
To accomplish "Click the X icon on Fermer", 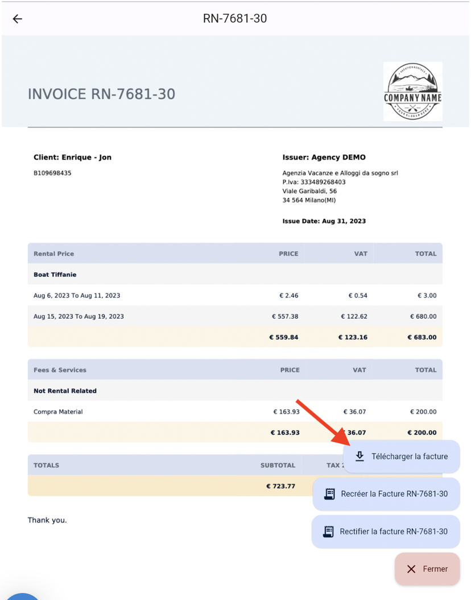I will (x=411, y=569).
